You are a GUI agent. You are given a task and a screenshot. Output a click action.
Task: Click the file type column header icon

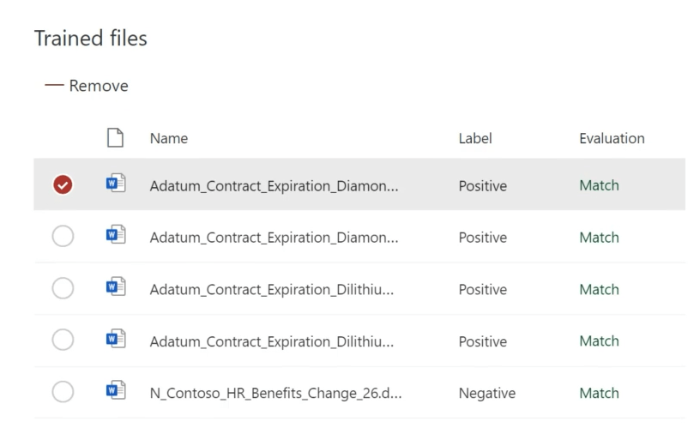(115, 137)
